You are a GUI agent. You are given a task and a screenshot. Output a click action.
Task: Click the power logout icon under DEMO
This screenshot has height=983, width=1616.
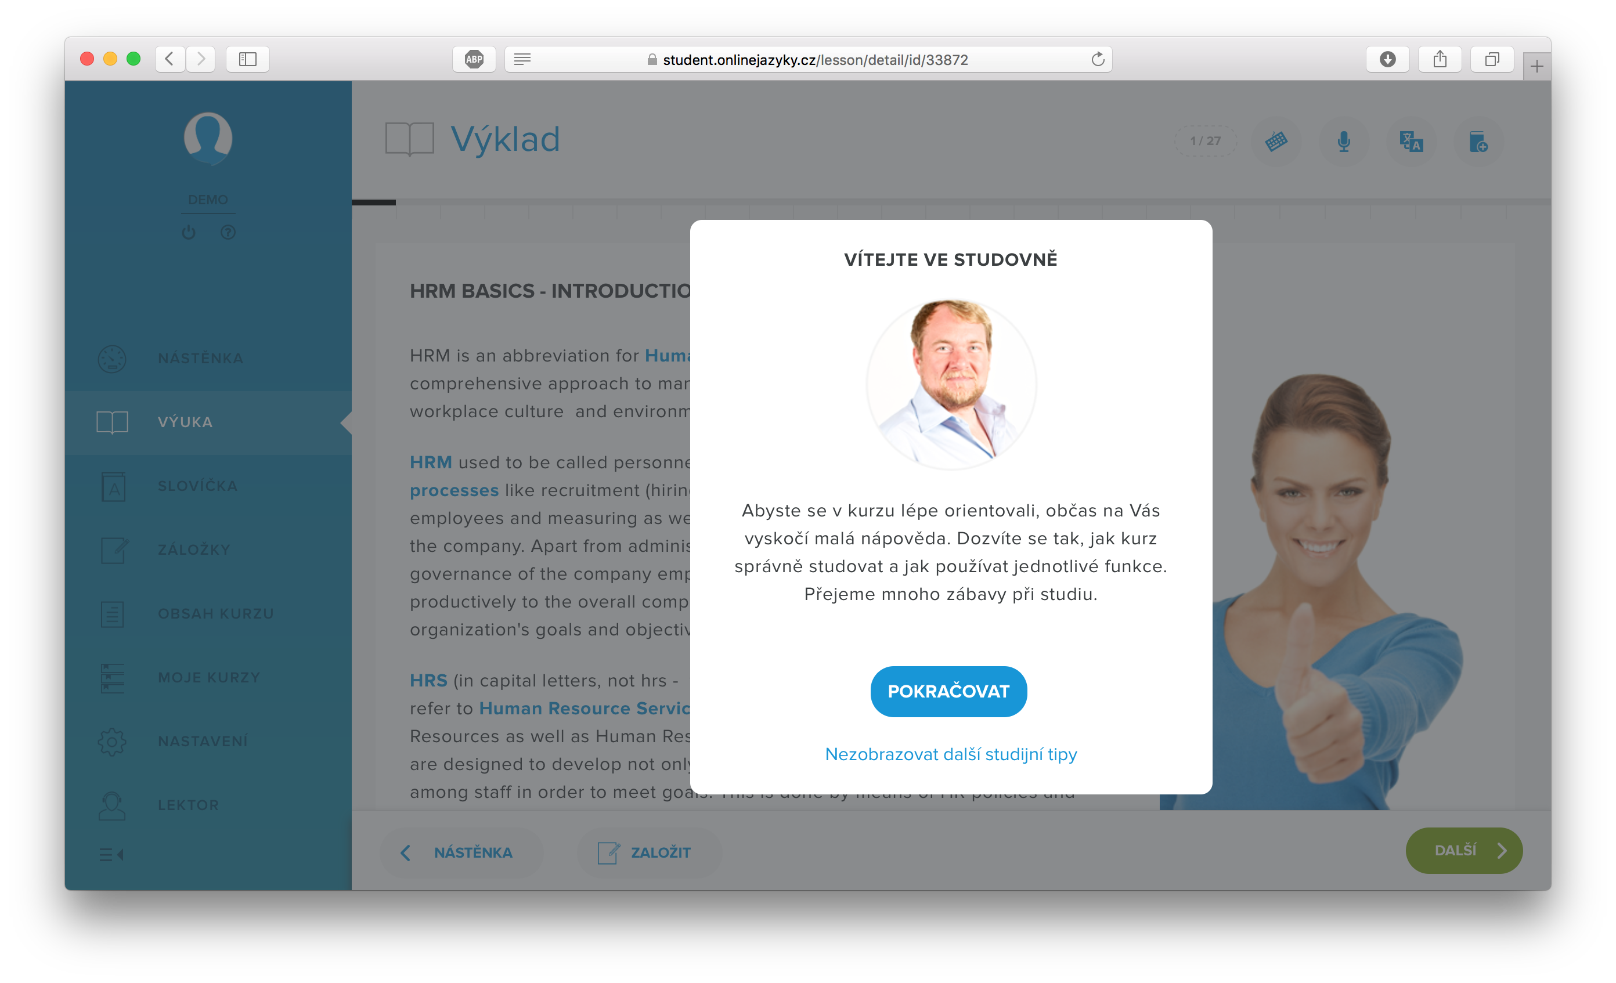[189, 232]
